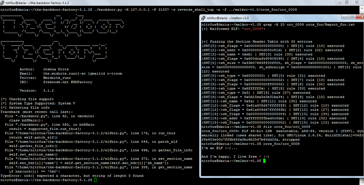Click '[*] System Type Supported: System V'
The image size is (364, 185).
pos(38,103)
